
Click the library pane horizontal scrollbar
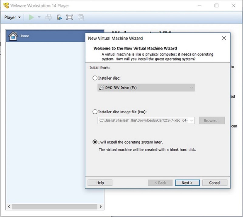click(x=55, y=207)
